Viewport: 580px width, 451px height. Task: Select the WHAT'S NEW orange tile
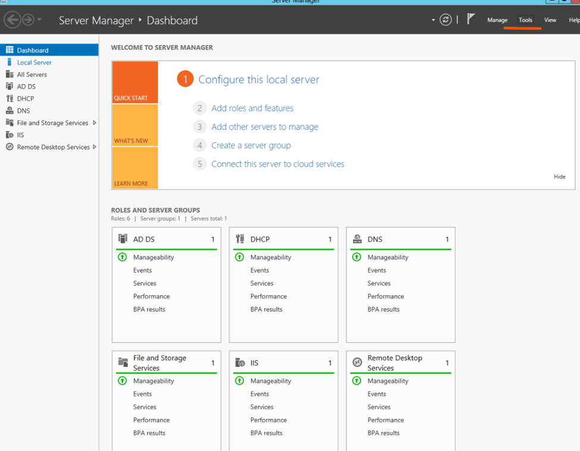pyautogui.click(x=135, y=126)
